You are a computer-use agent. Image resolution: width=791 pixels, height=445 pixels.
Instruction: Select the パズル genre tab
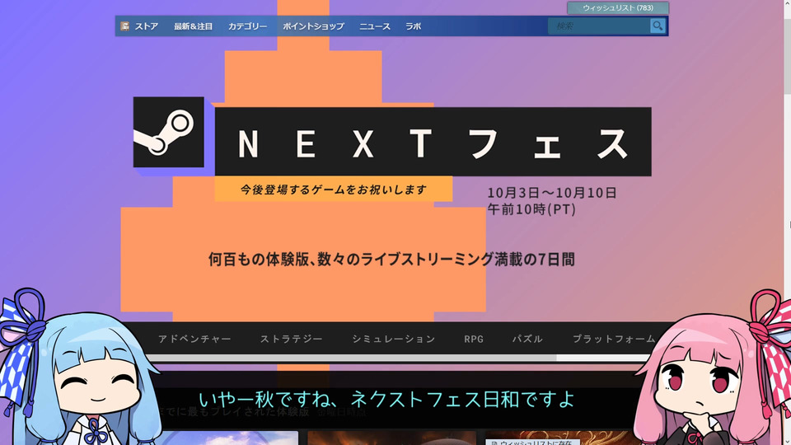coord(527,339)
